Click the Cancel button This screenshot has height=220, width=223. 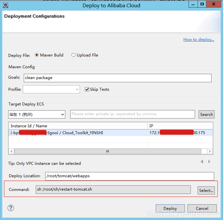(x=202, y=209)
